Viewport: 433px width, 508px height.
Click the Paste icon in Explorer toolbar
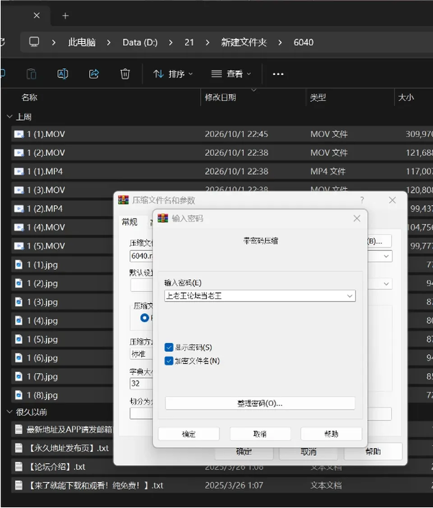pyautogui.click(x=32, y=74)
